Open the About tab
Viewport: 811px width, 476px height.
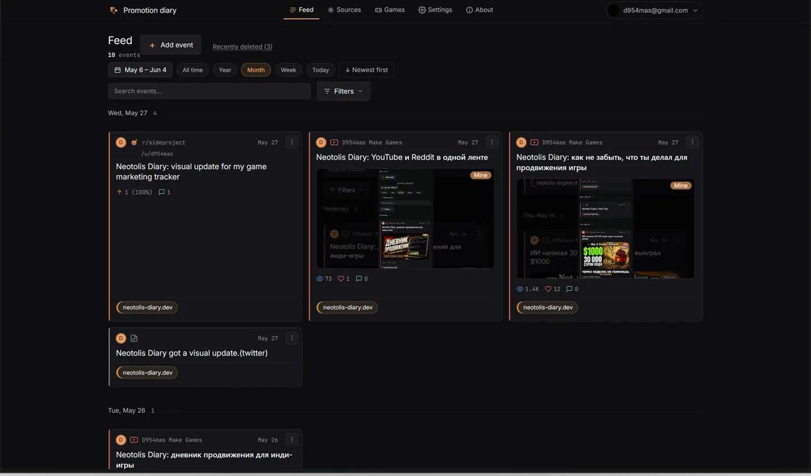click(x=480, y=10)
